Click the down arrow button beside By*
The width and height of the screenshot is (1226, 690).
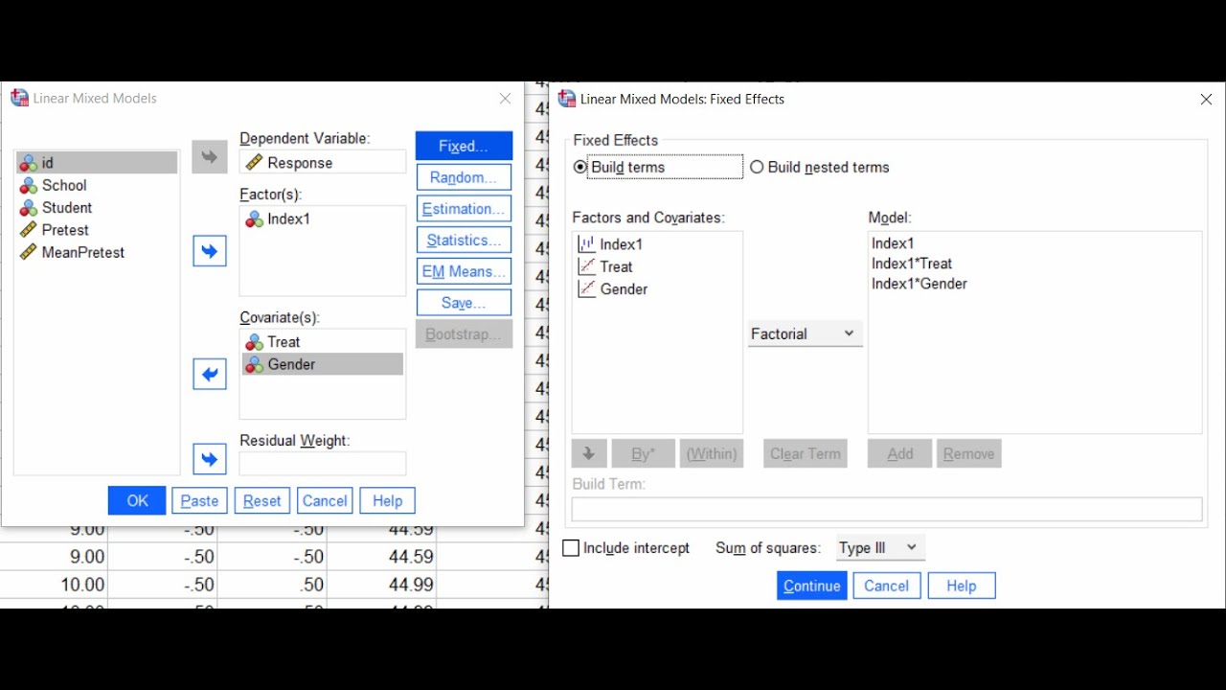coord(588,453)
